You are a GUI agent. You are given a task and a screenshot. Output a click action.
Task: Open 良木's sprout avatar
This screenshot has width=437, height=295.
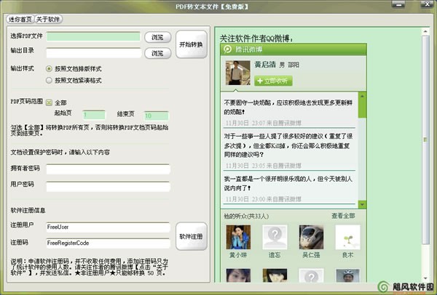348,237
